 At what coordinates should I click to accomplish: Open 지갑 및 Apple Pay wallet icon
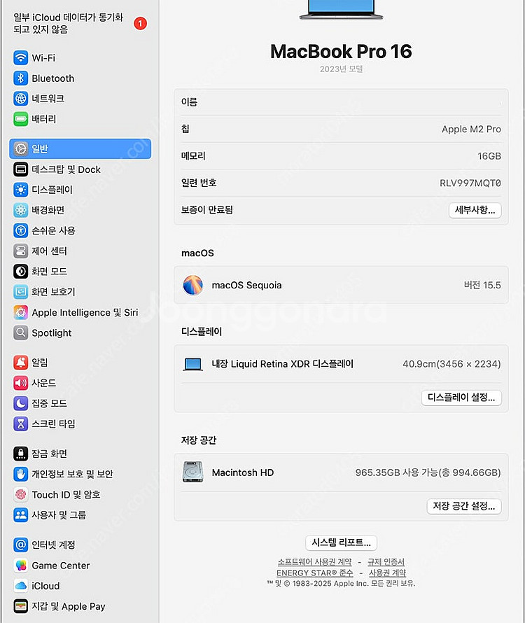(x=21, y=606)
